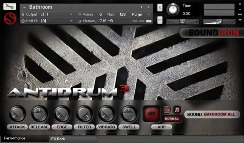Switch to the FX Rack tab
The height and width of the screenshot is (143, 244).
(73, 139)
